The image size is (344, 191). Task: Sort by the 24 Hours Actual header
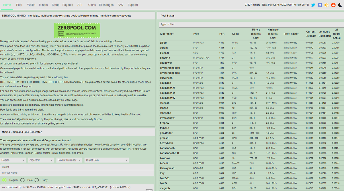(x=337, y=34)
